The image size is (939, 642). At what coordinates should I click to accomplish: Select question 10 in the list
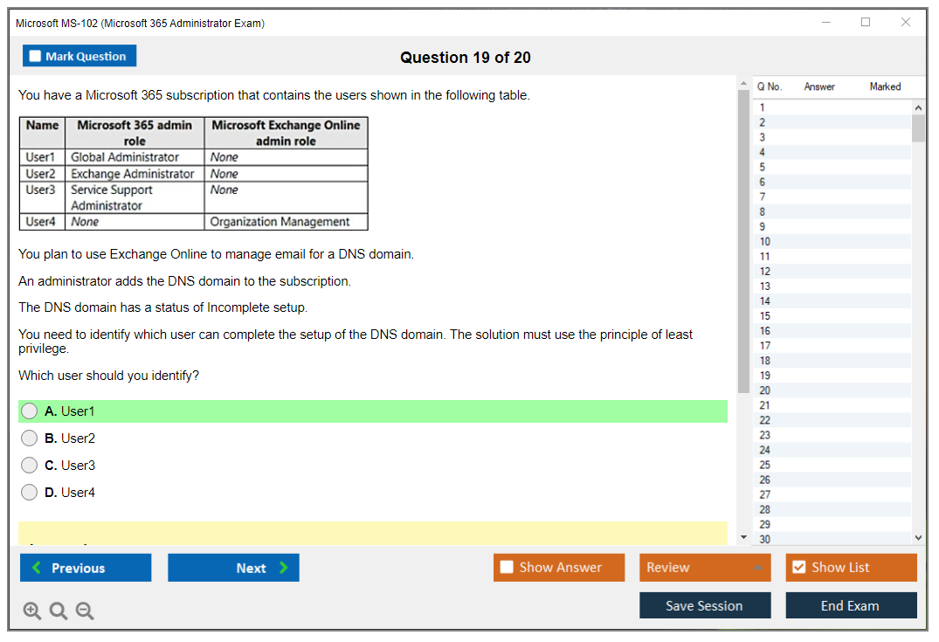832,242
